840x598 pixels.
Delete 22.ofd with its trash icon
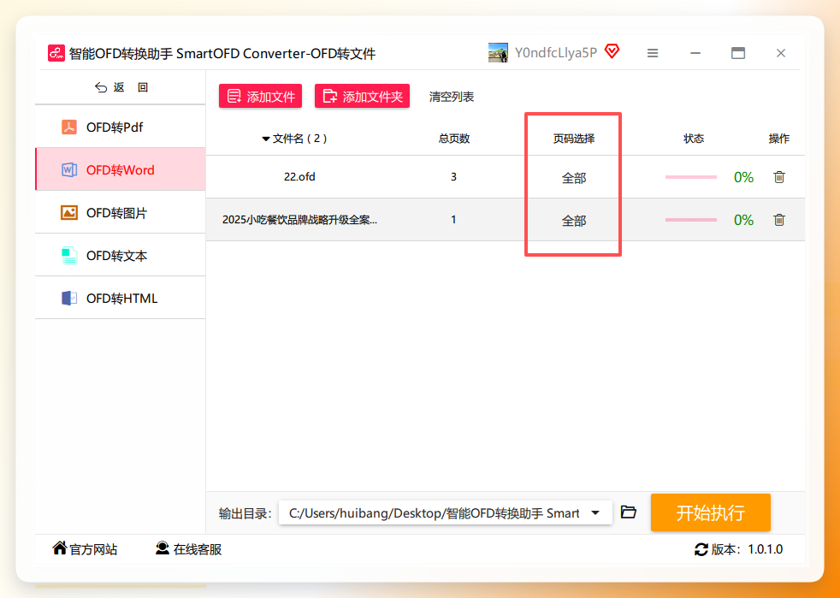[779, 177]
